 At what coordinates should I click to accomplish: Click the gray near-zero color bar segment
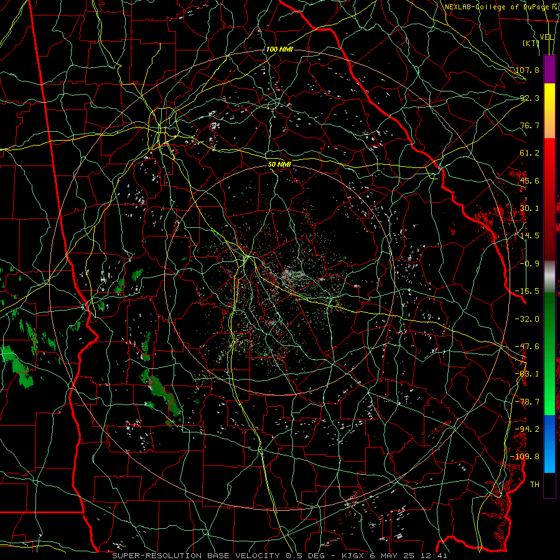pos(549,276)
